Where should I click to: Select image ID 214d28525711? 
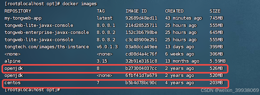click(x=142, y=25)
